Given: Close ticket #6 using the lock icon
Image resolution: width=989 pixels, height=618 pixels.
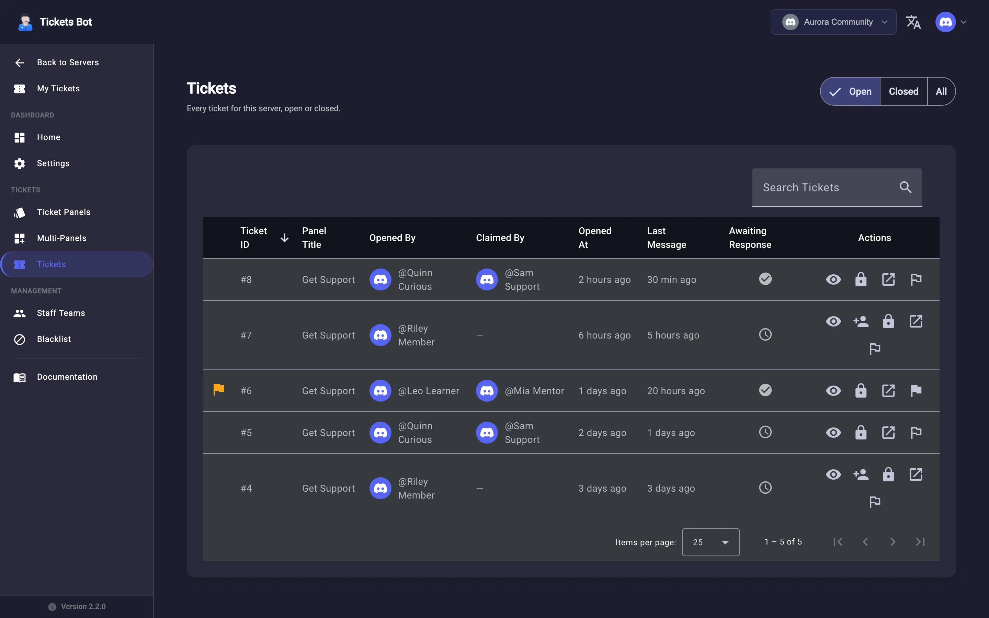Looking at the screenshot, I should (x=861, y=391).
